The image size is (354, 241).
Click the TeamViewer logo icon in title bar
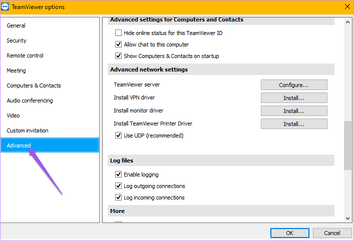pyautogui.click(x=5, y=7)
